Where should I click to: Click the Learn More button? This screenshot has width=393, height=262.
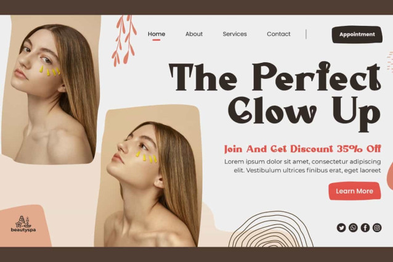click(x=354, y=191)
